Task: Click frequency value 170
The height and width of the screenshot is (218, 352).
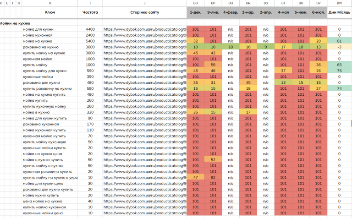Action: point(90,124)
